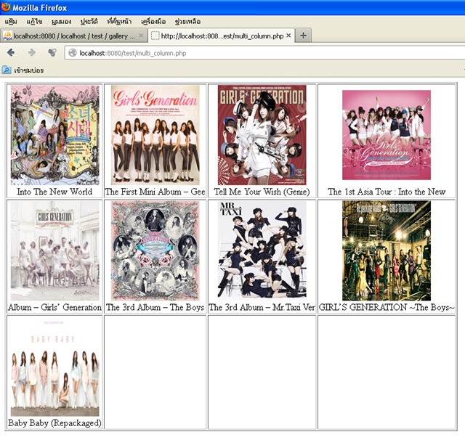Open the แก้ไข (Edit) menu

[x=34, y=22]
